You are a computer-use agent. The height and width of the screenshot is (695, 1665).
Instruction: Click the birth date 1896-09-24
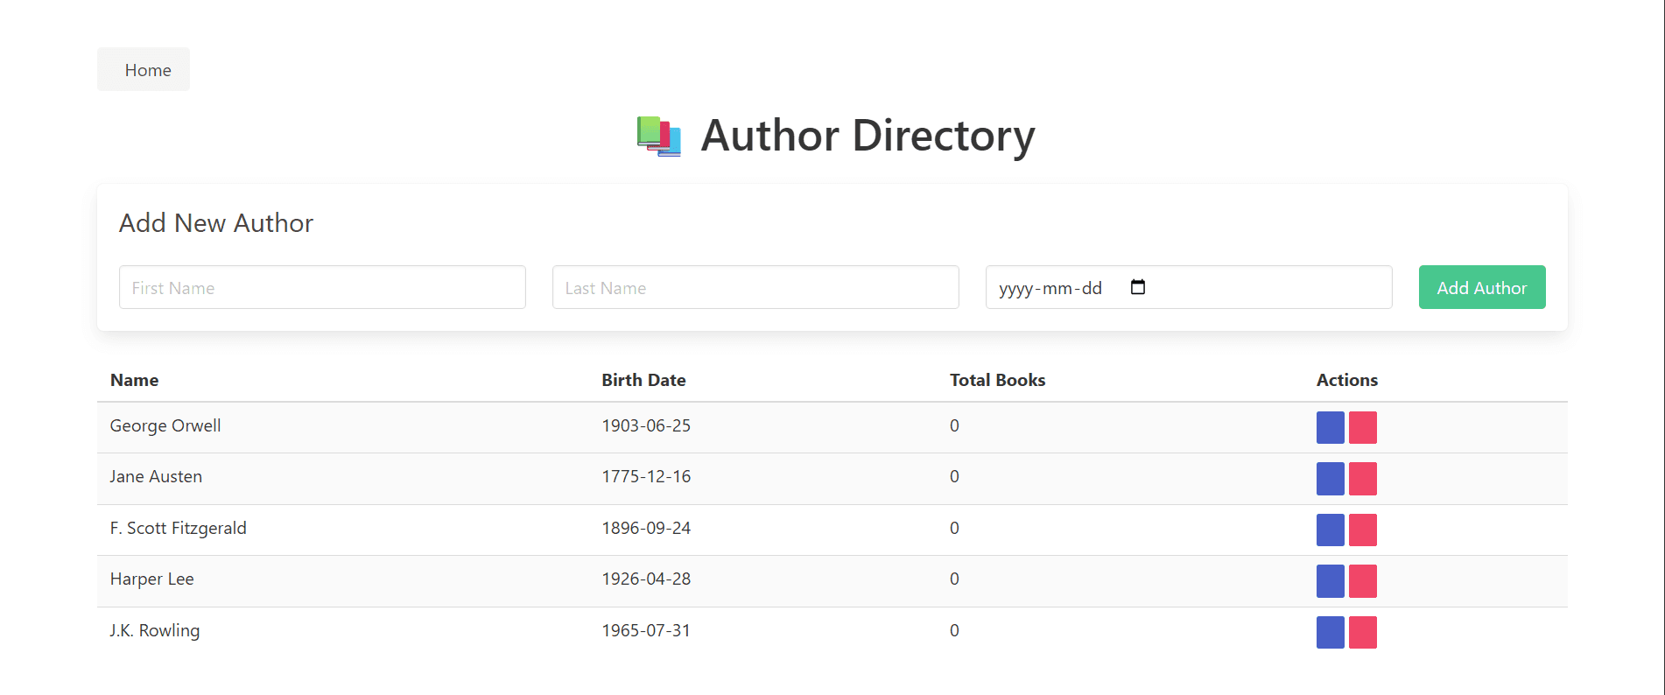click(x=646, y=528)
